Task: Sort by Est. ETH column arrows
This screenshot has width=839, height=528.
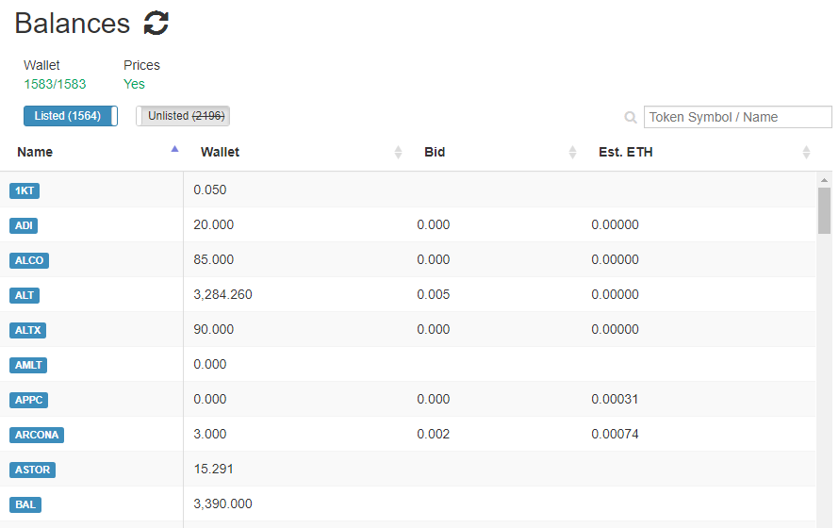Action: tap(806, 153)
